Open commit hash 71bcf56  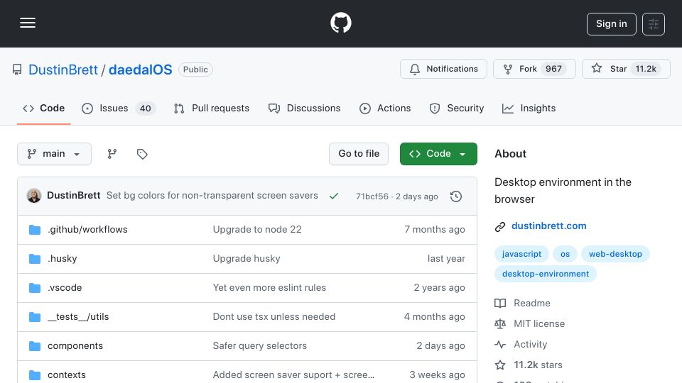pyautogui.click(x=372, y=196)
